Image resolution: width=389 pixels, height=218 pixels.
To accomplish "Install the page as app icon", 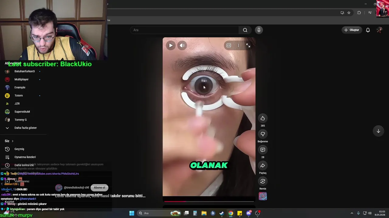I will pos(342,13).
